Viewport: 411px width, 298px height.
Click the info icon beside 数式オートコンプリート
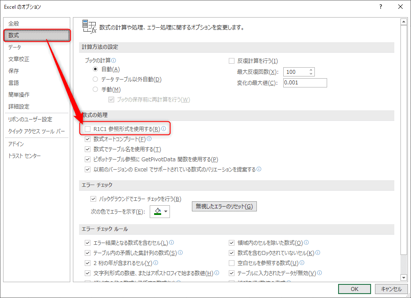(149, 139)
